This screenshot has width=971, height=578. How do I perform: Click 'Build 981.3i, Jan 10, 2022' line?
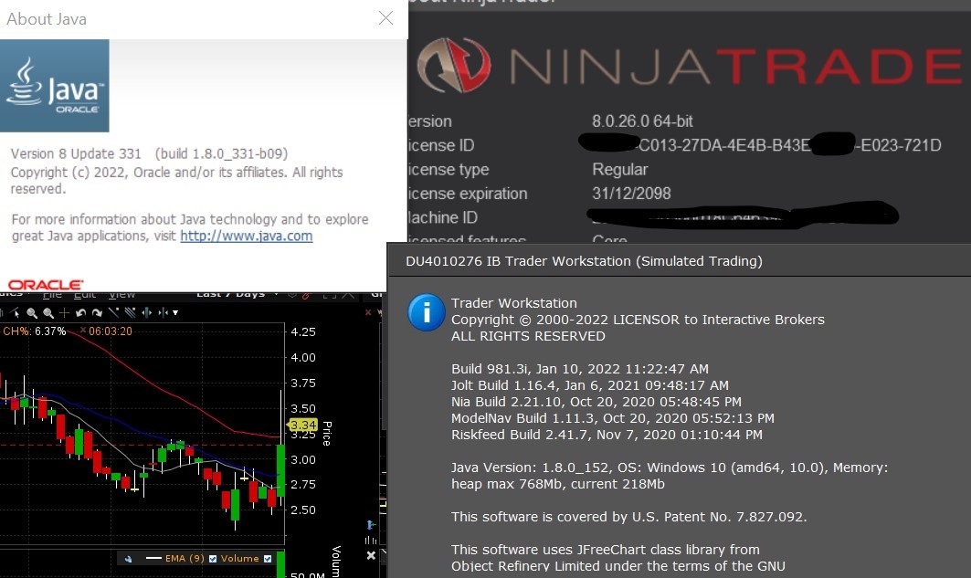pyautogui.click(x=580, y=369)
